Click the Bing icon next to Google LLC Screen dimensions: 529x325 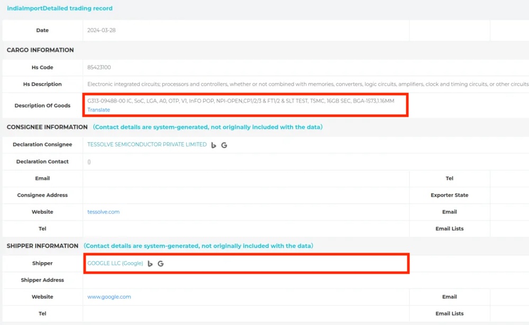[150, 263]
